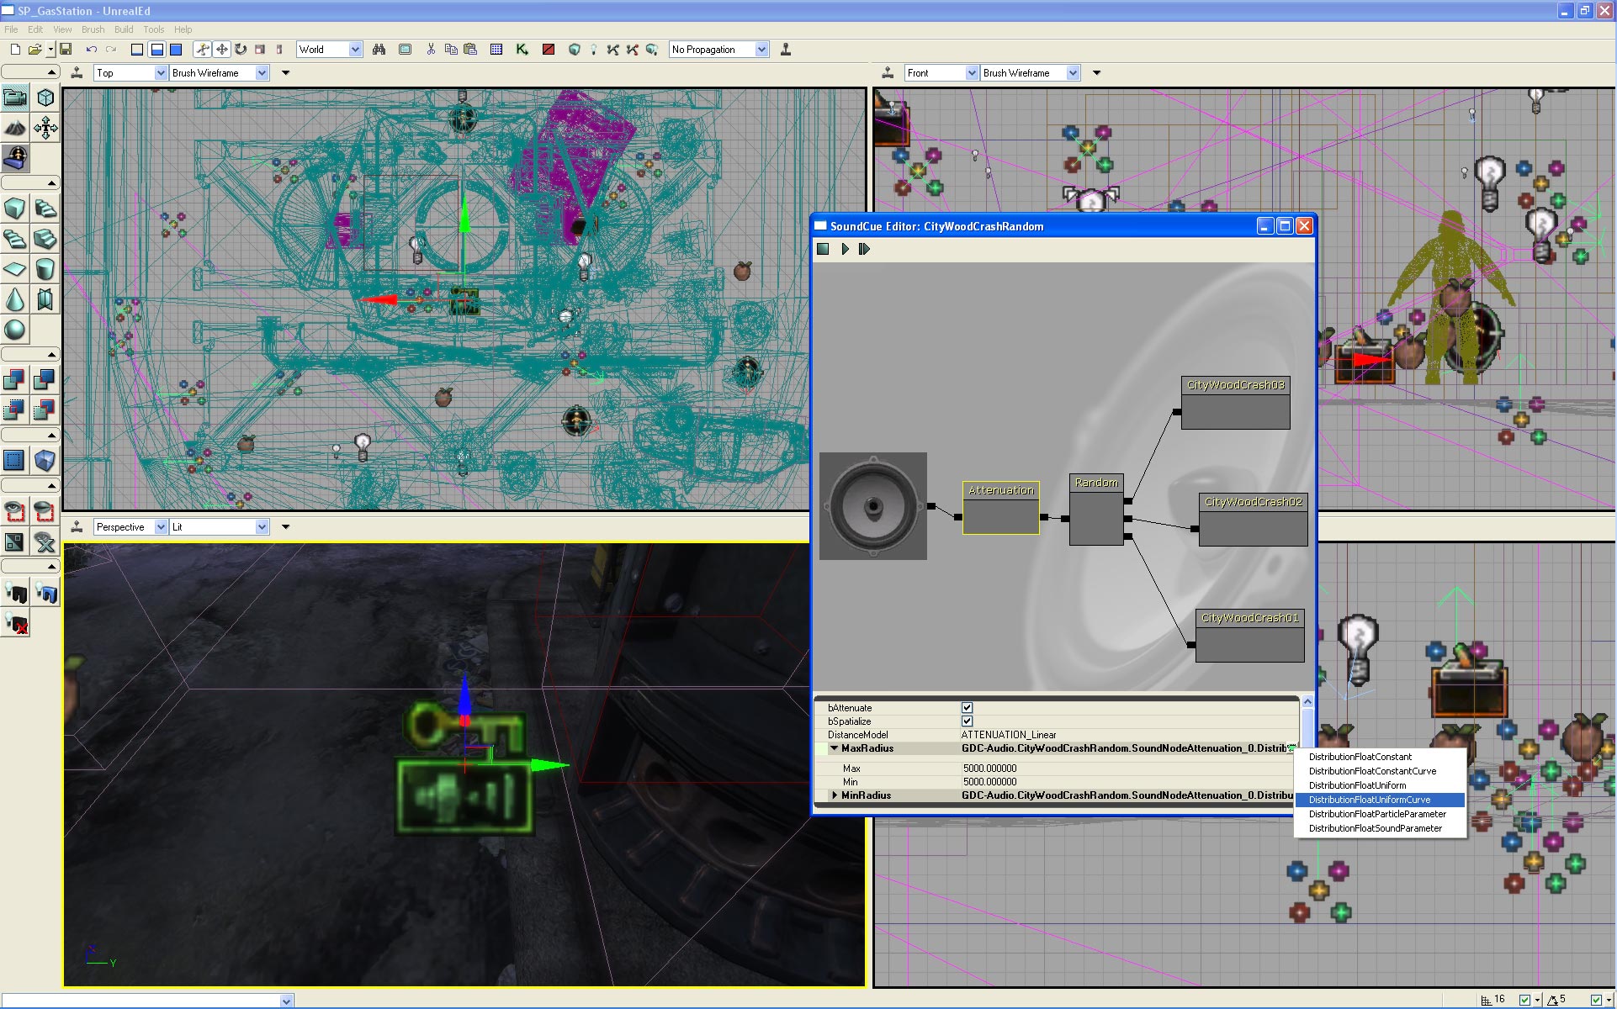
Task: Uncheck the bAttenuate checkbox
Action: [967, 708]
